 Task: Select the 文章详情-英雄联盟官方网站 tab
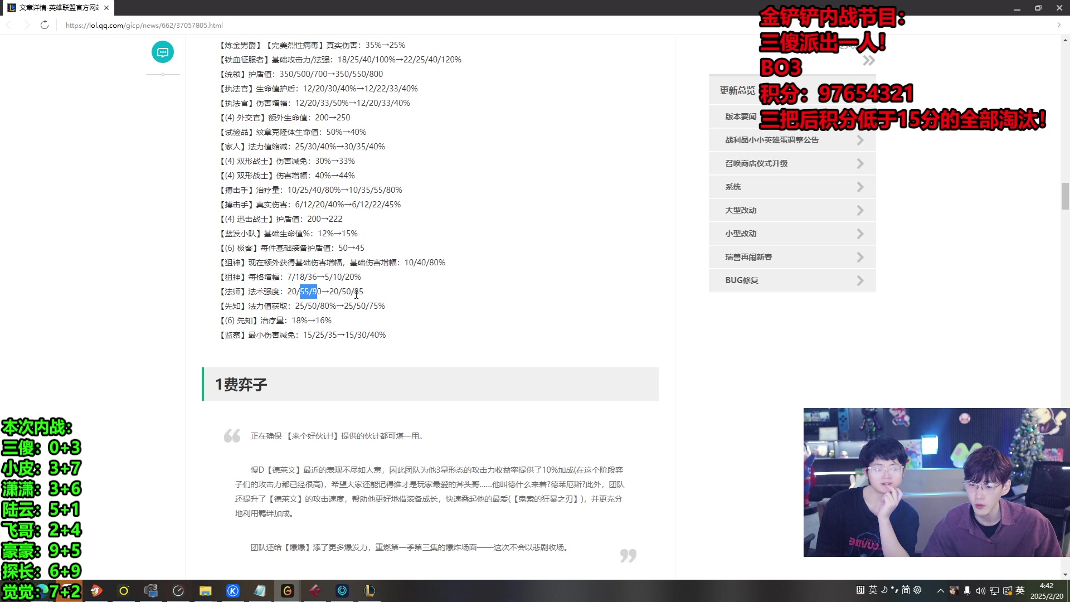pos(58,8)
